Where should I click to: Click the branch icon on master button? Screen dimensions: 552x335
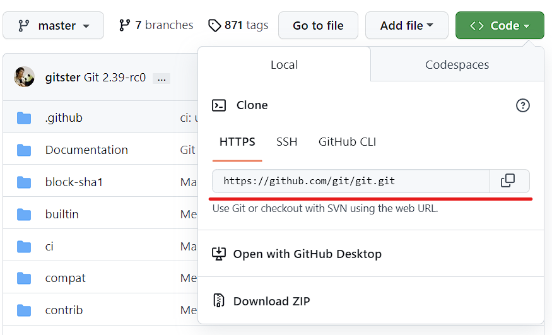pos(23,26)
